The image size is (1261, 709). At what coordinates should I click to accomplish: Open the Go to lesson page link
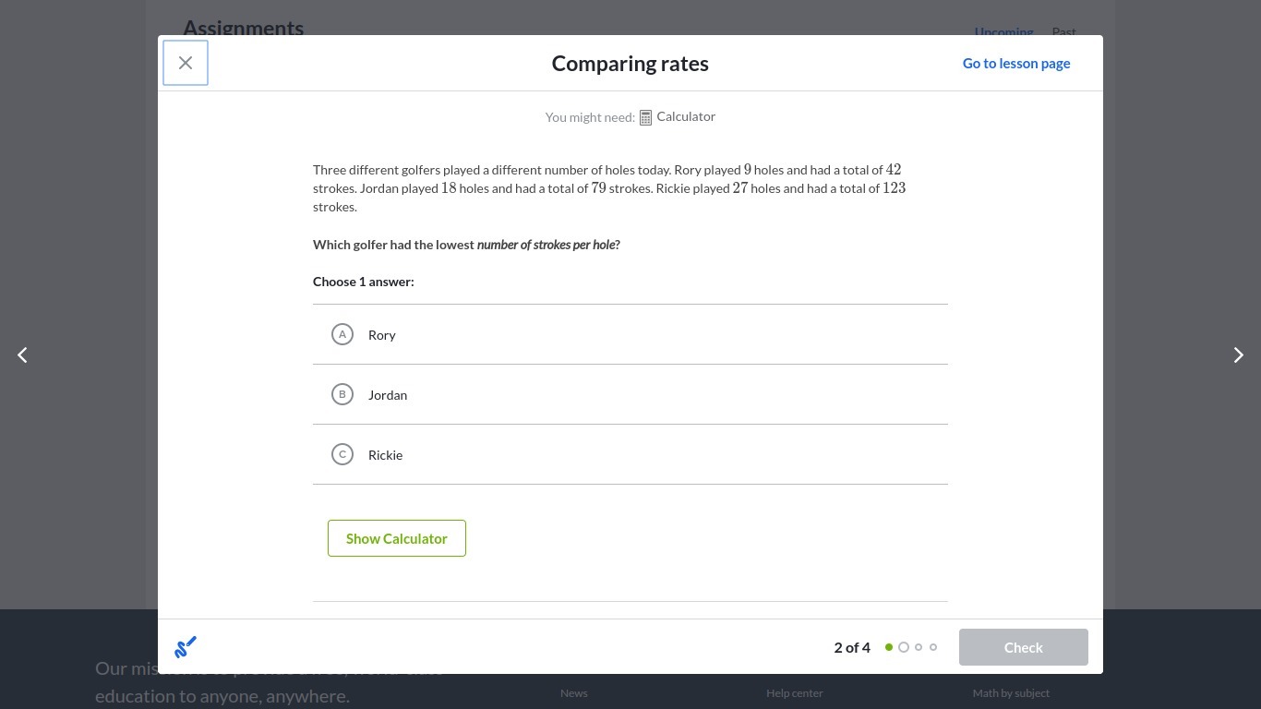pos(1016,64)
